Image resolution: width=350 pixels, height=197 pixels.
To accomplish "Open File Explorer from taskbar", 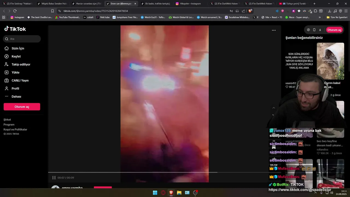I will tap(179, 193).
